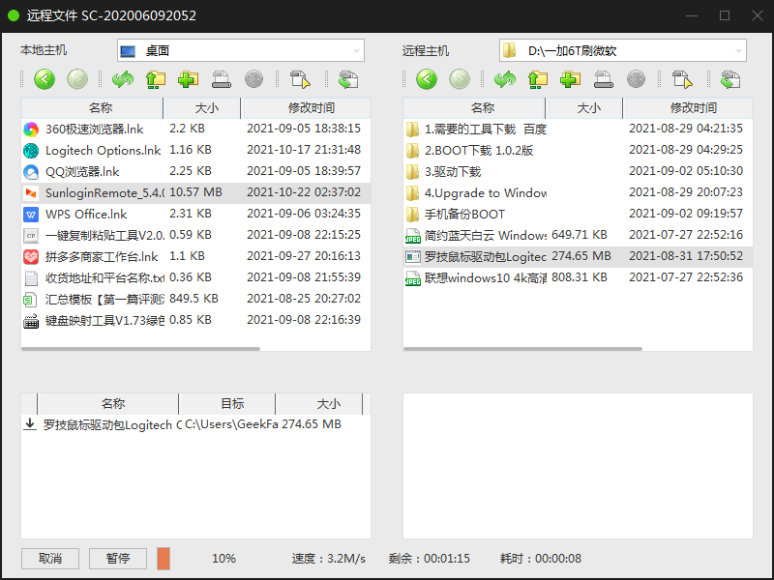Select the 收货地址和平台名称.txt file
Image resolution: width=774 pixels, height=580 pixels.
[196, 277]
